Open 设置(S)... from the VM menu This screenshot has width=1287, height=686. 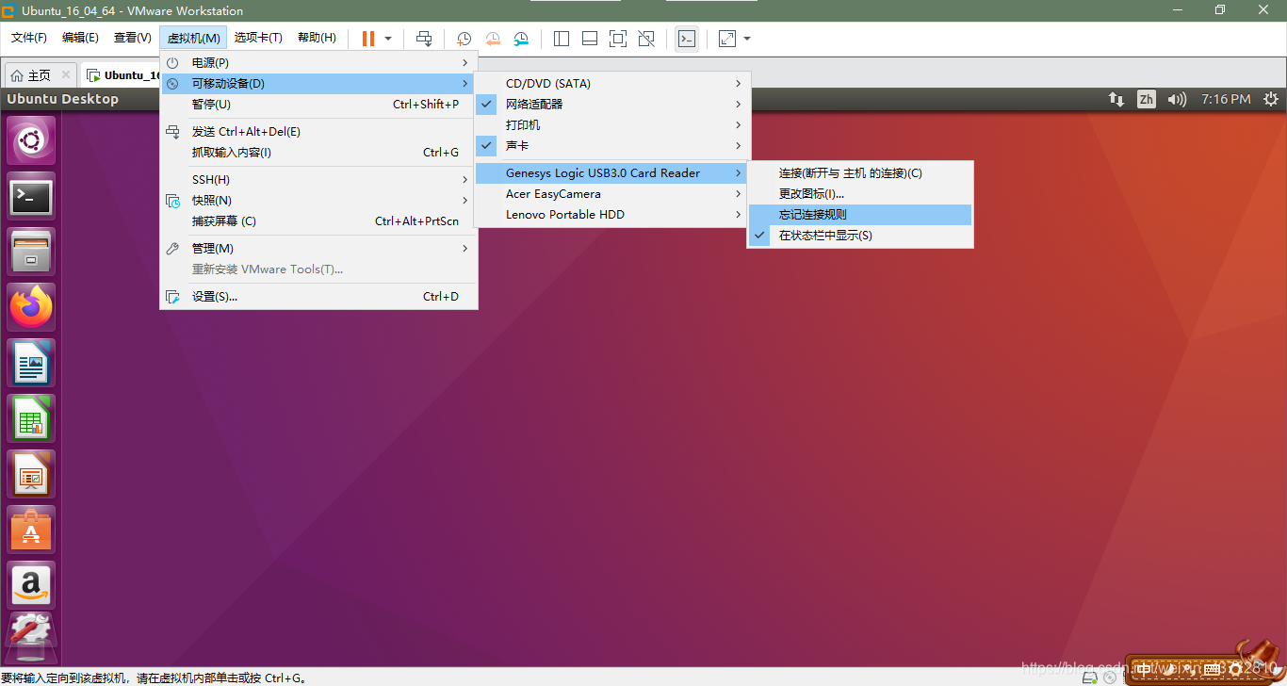(319, 297)
